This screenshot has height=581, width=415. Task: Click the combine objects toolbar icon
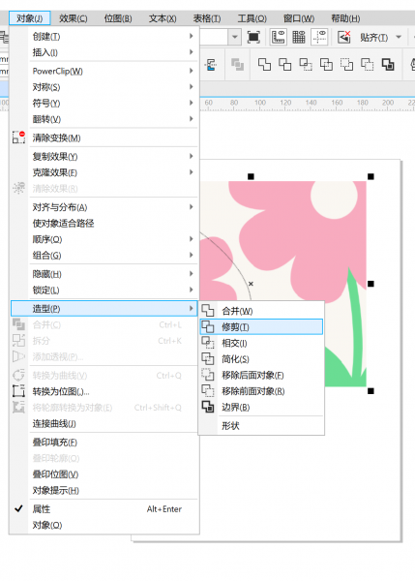click(x=237, y=65)
